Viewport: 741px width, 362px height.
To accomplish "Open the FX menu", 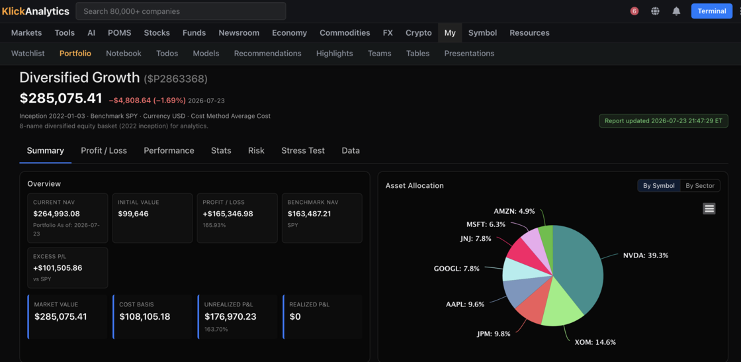I will [388, 32].
